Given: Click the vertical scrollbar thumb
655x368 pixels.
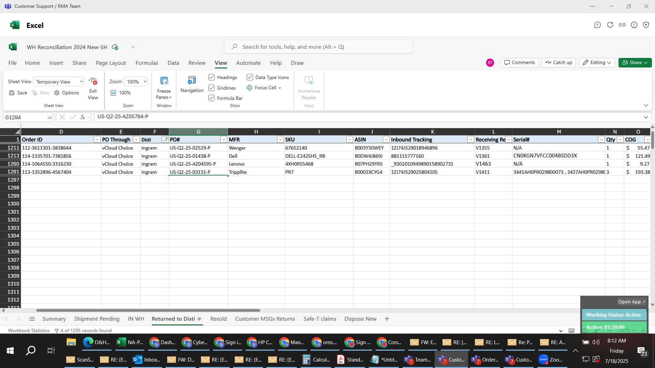Looking at the screenshot, I should point(652,140).
